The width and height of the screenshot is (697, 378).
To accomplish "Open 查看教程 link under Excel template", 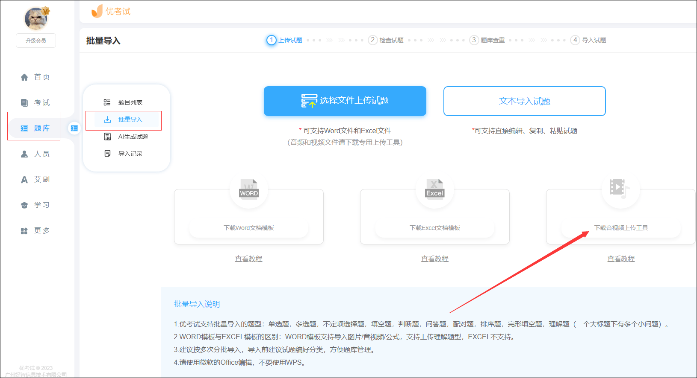I will pos(435,259).
